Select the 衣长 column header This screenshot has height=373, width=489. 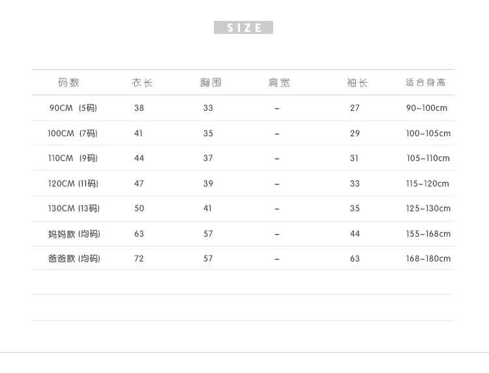coord(142,83)
